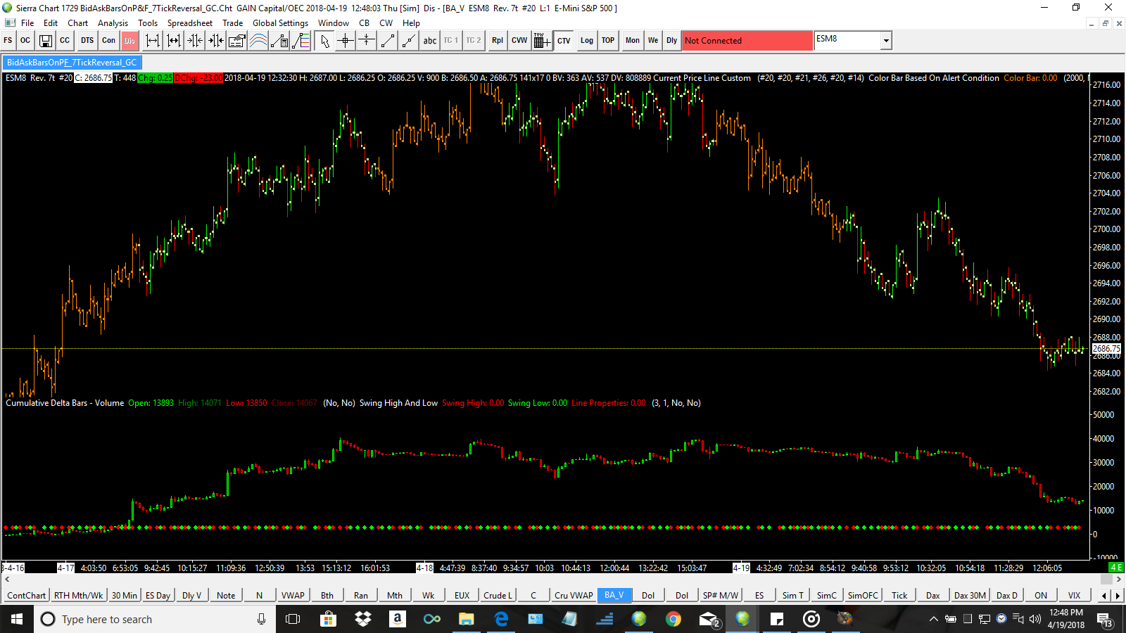Viewport: 1126px width, 633px height.
Task: Open the chart settings icon
Action: [x=237, y=41]
